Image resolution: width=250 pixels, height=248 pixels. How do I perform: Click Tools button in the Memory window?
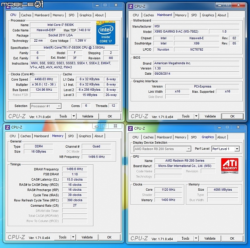pos(62,237)
